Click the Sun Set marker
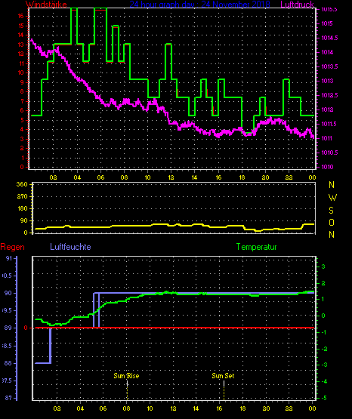This screenshot has width=352, height=419. tap(223, 376)
